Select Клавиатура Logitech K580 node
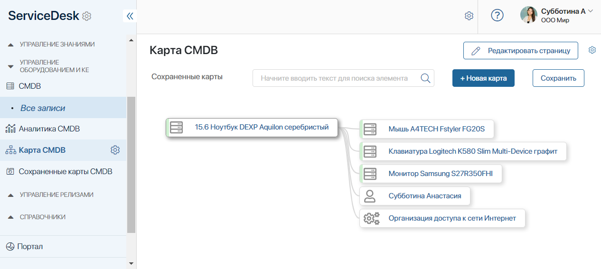601x269 pixels. 463,152
